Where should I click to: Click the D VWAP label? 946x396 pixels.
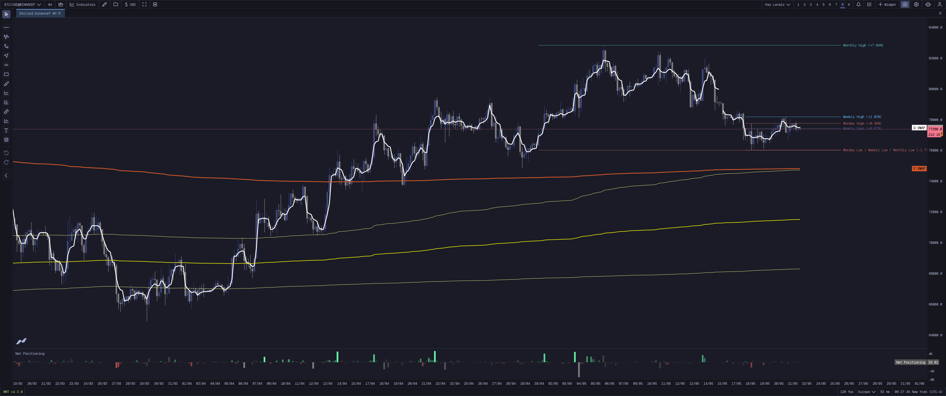click(x=919, y=128)
